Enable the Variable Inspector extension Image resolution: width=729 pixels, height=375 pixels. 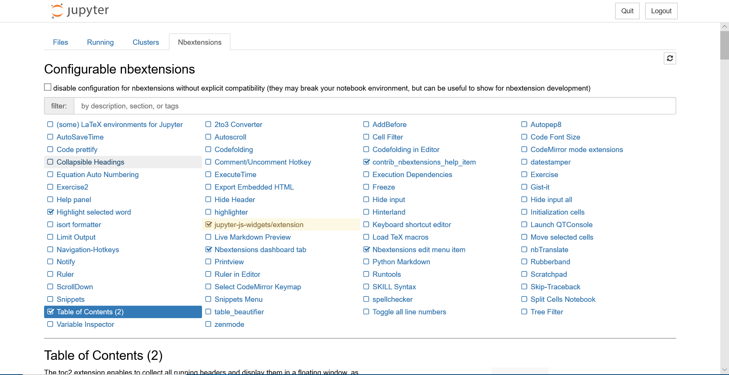tap(50, 324)
